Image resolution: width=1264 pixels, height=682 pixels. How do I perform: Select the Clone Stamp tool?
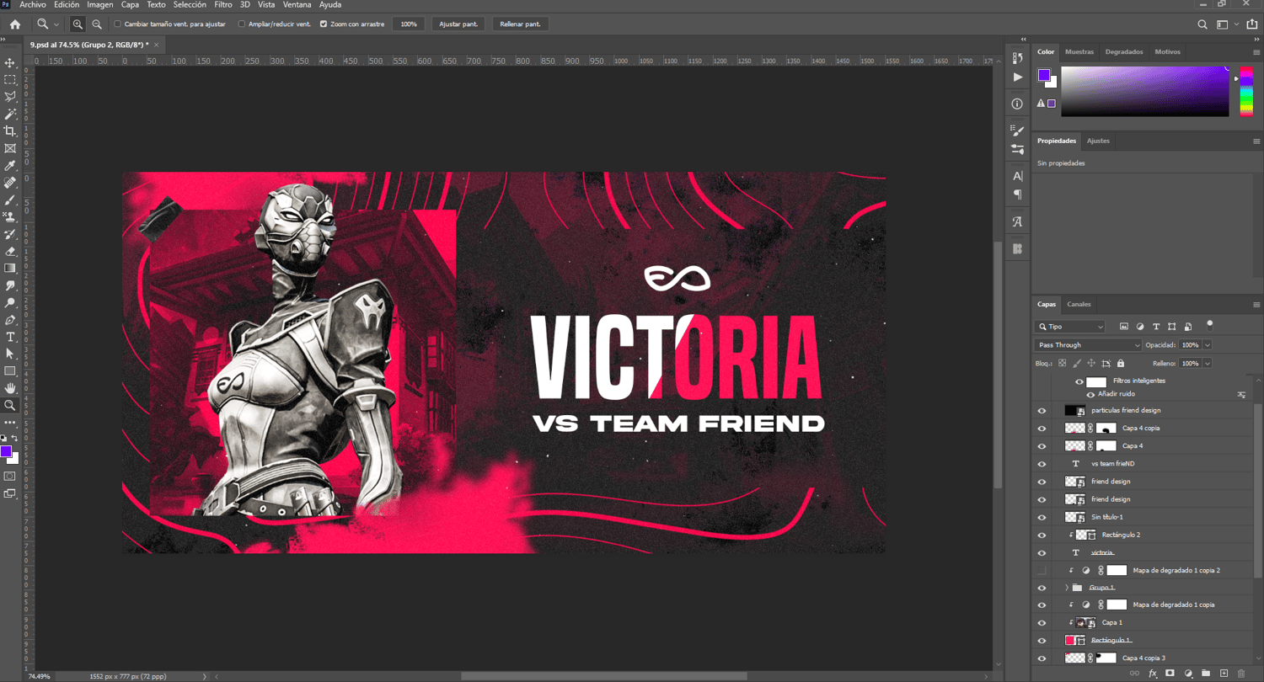coord(10,217)
